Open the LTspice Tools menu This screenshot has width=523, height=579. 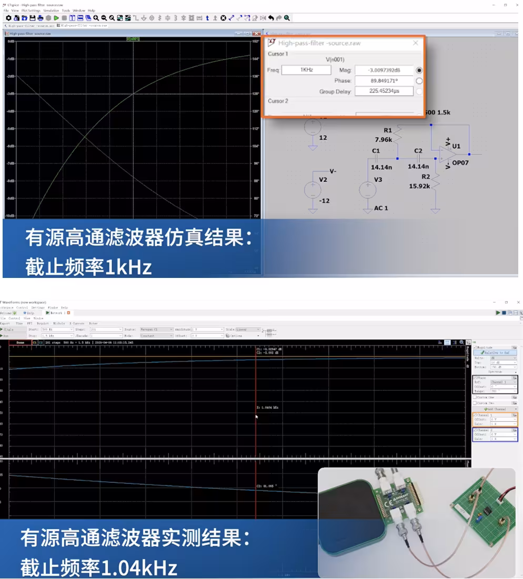(66, 11)
